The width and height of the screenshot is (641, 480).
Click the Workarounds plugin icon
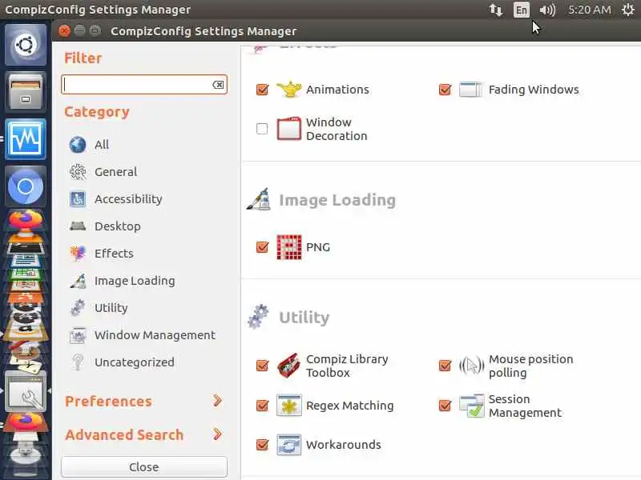[288, 445]
